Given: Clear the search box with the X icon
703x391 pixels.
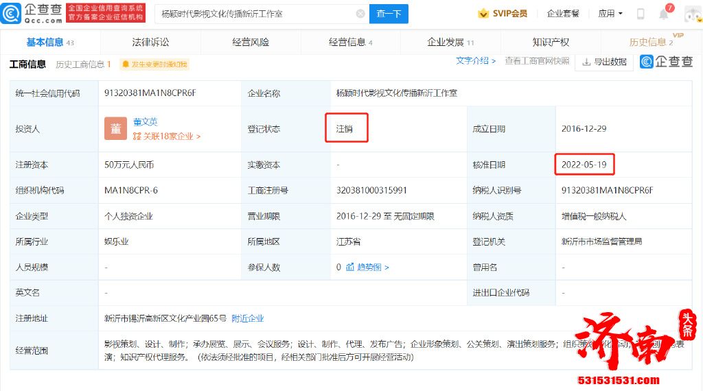Looking at the screenshot, I should pos(360,14).
